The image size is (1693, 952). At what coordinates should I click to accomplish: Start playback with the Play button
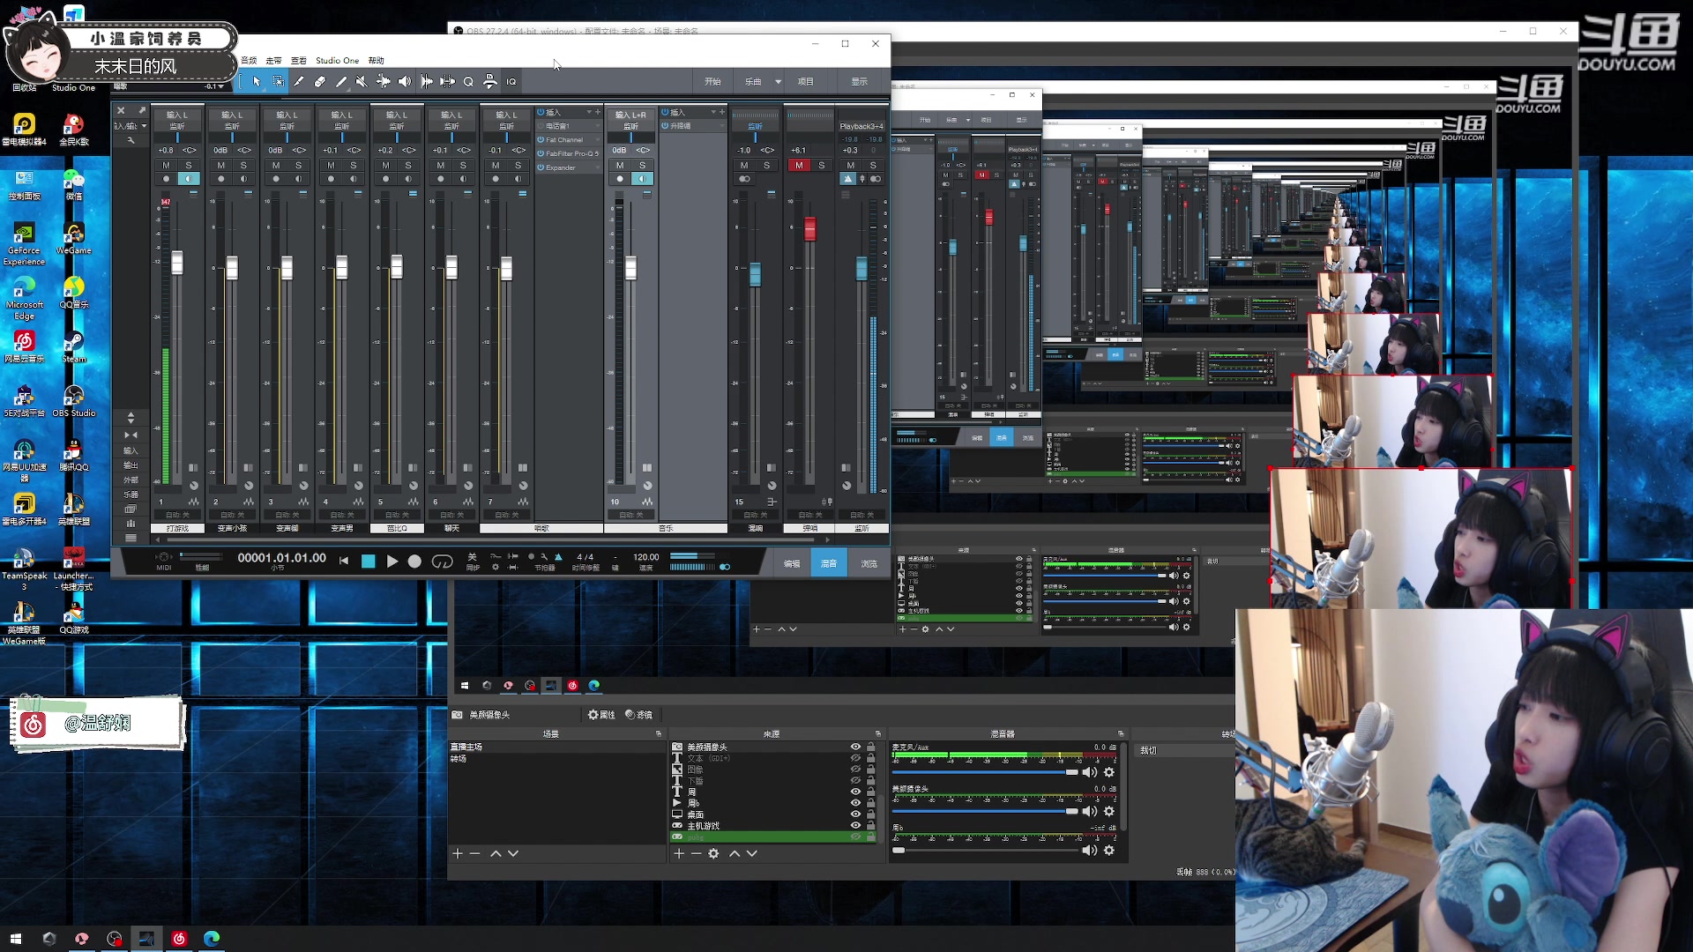pos(392,562)
